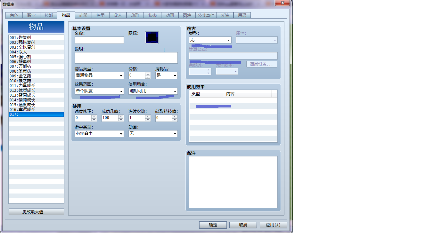Decrease the 速度修正 value with down arrow
This screenshot has height=245, width=426.
(x=94, y=120)
